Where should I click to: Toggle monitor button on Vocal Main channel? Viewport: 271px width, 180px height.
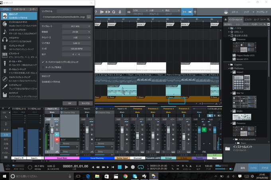pos(57,134)
